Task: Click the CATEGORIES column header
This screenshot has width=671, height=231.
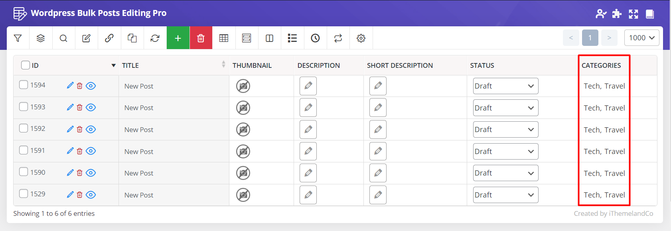Action: coord(601,65)
